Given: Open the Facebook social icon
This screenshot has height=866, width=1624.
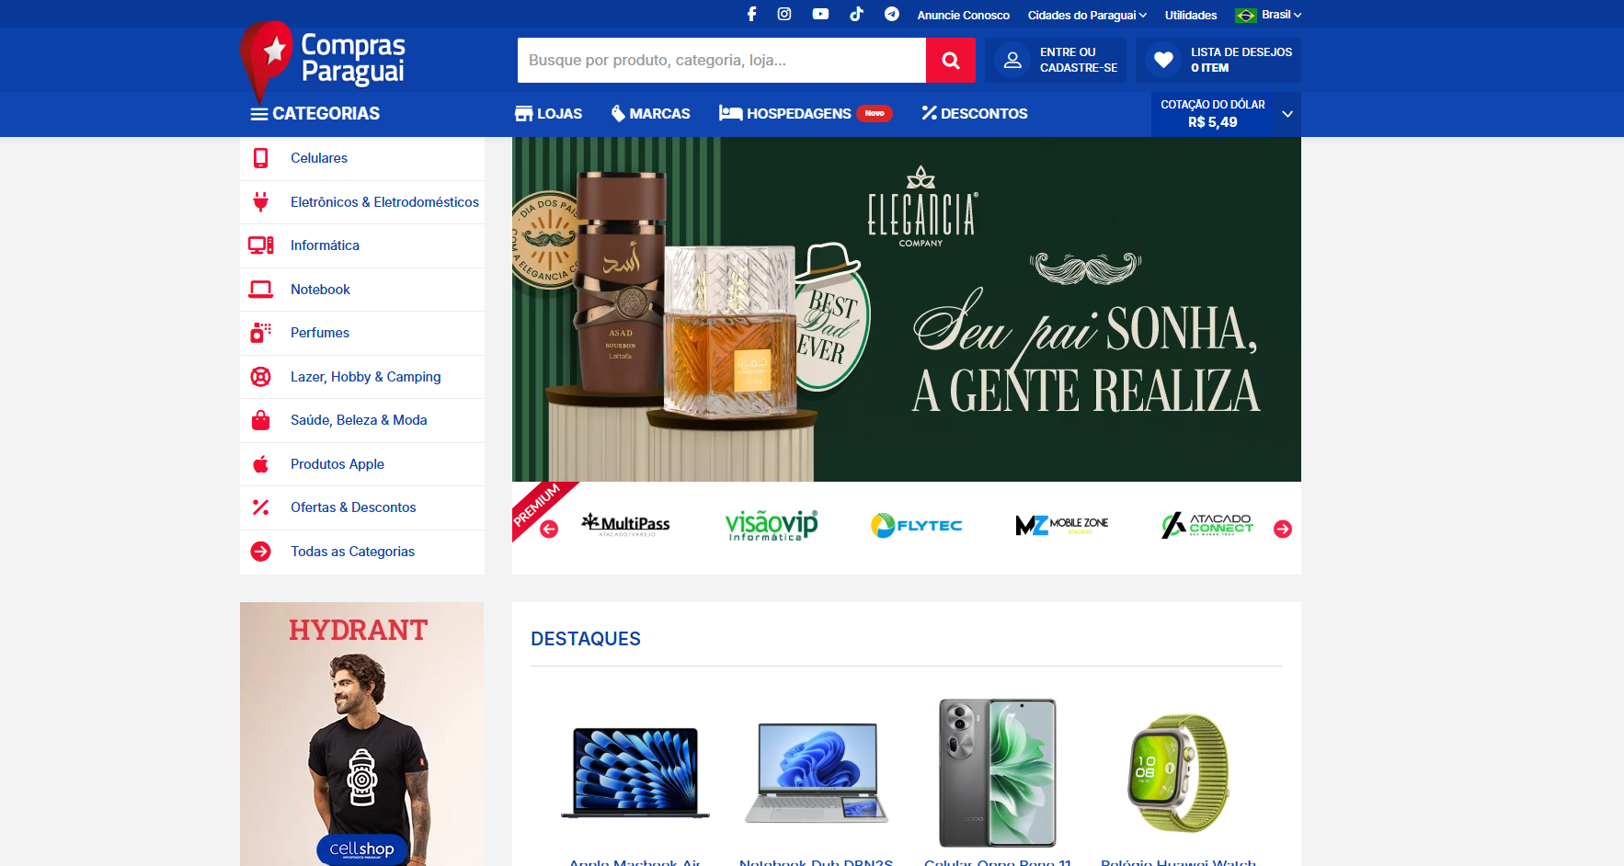Looking at the screenshot, I should click(751, 14).
